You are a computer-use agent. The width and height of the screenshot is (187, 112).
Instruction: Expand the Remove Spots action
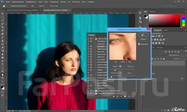[96, 54]
